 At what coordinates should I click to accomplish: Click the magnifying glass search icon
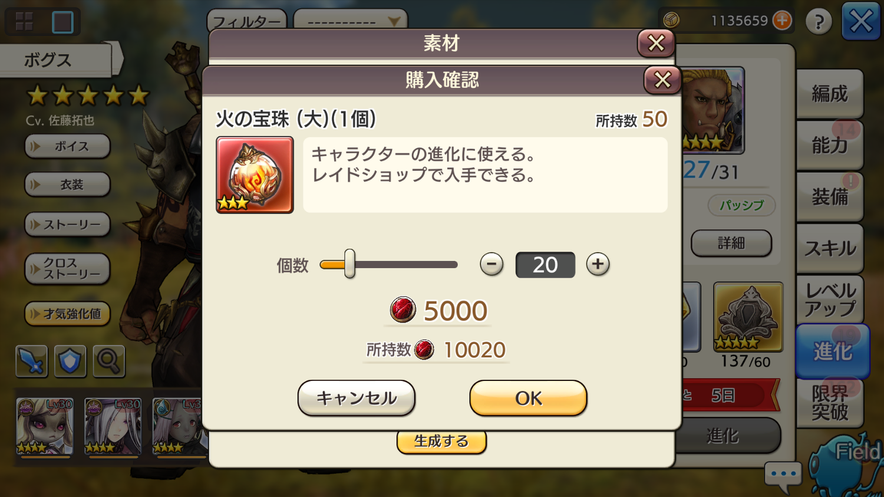109,361
